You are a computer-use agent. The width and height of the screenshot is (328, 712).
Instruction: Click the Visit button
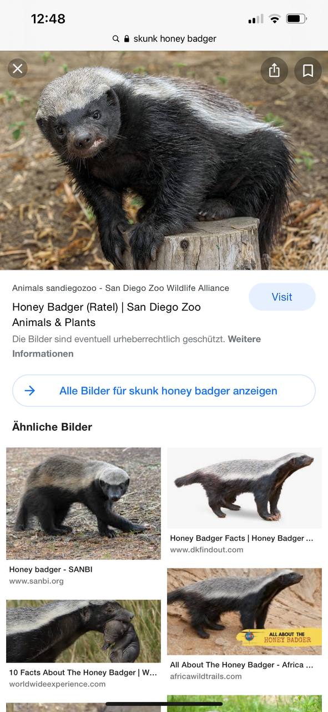(x=282, y=297)
